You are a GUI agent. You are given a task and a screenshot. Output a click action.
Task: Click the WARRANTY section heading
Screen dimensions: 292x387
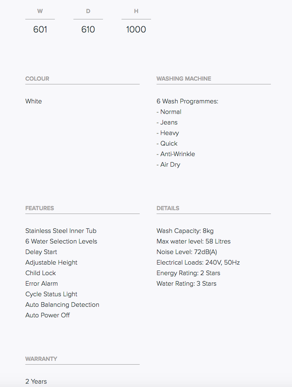pos(41,359)
